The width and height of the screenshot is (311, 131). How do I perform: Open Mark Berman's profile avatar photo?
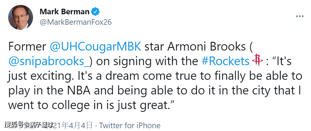[x=21, y=17]
